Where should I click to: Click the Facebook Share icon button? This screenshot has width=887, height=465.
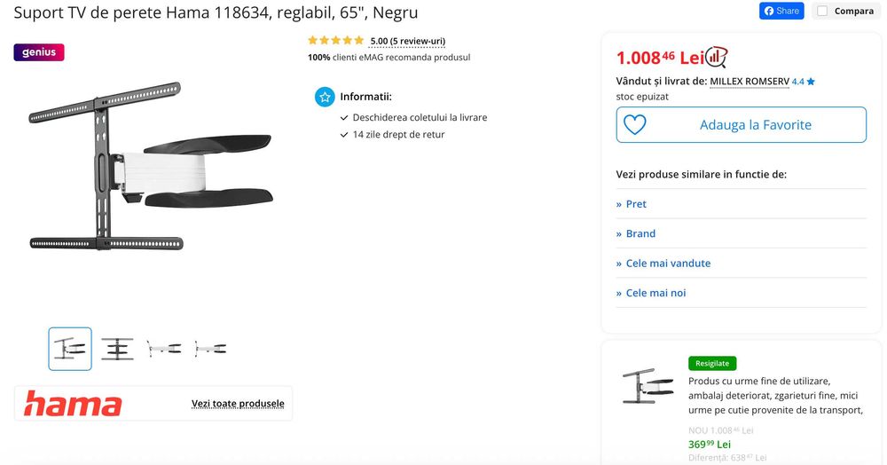[781, 12]
